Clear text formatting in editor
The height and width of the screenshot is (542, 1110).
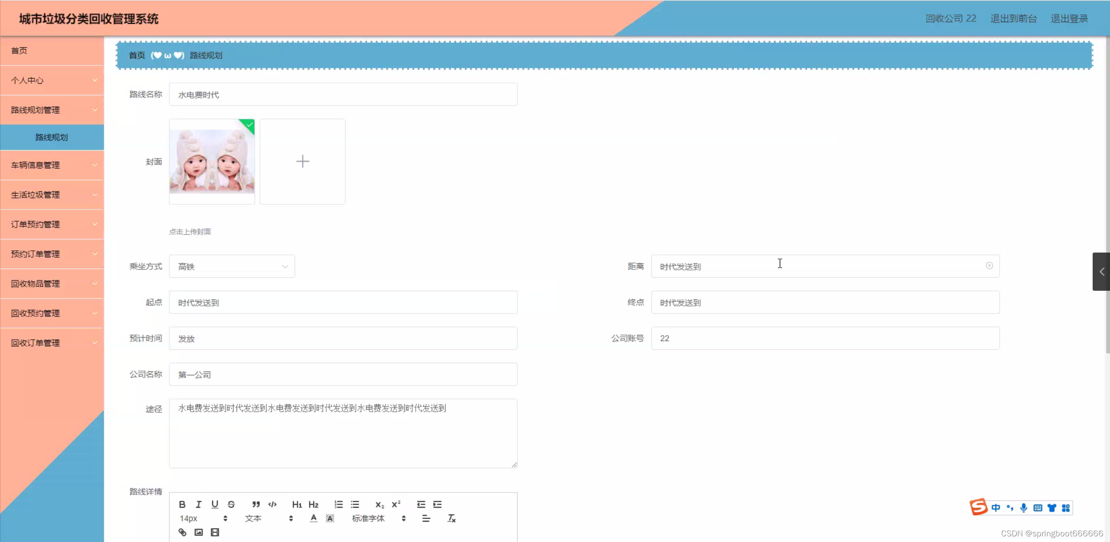click(x=451, y=518)
